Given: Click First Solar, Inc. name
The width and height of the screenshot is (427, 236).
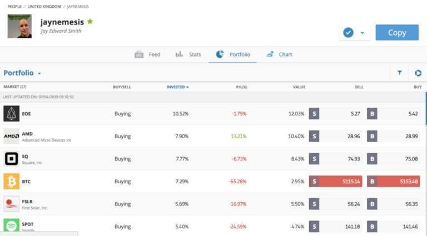Looking at the screenshot, I should click(35, 208).
